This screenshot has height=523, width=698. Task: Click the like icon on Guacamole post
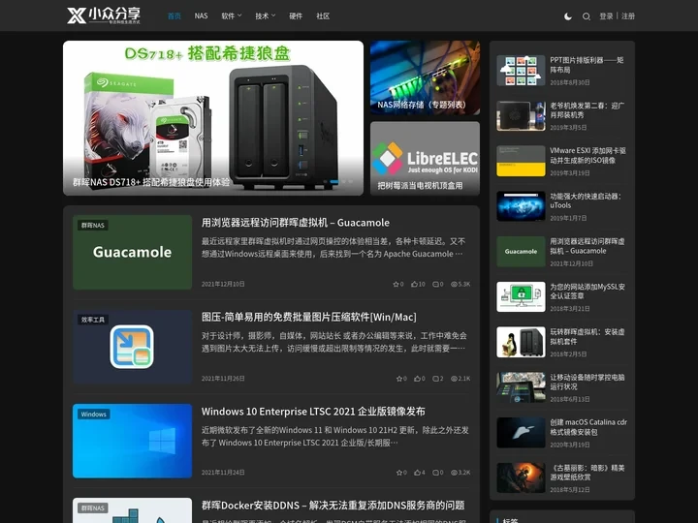click(x=415, y=284)
